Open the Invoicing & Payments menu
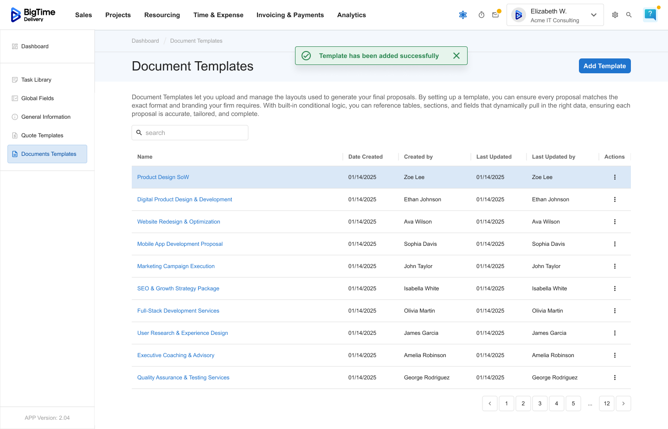 pos(290,15)
